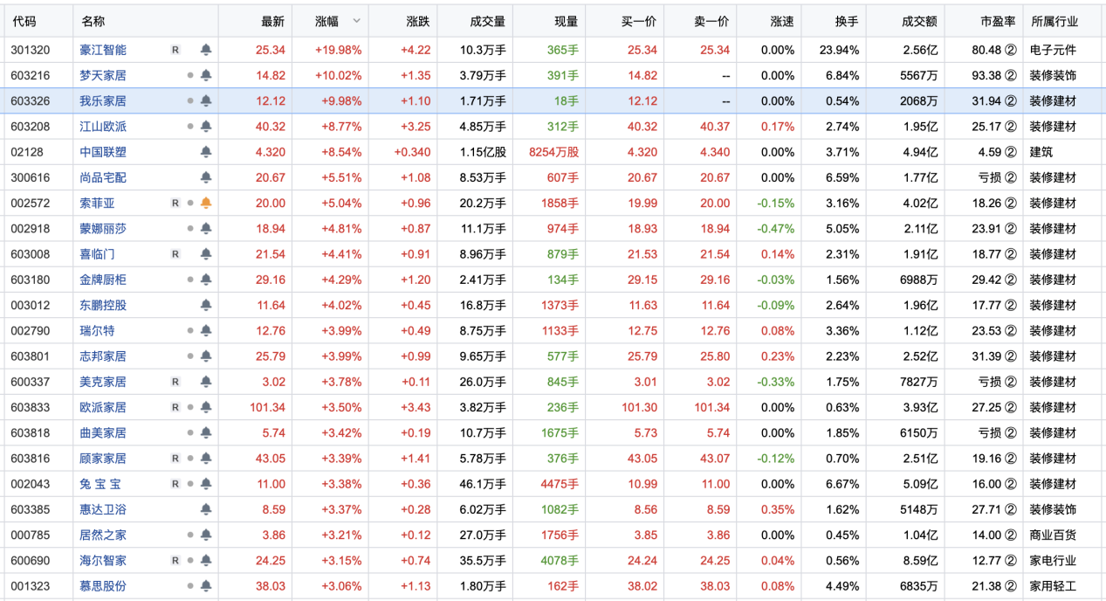Click the bell icon for 顾家家居
The width and height of the screenshot is (1106, 601).
click(x=206, y=458)
